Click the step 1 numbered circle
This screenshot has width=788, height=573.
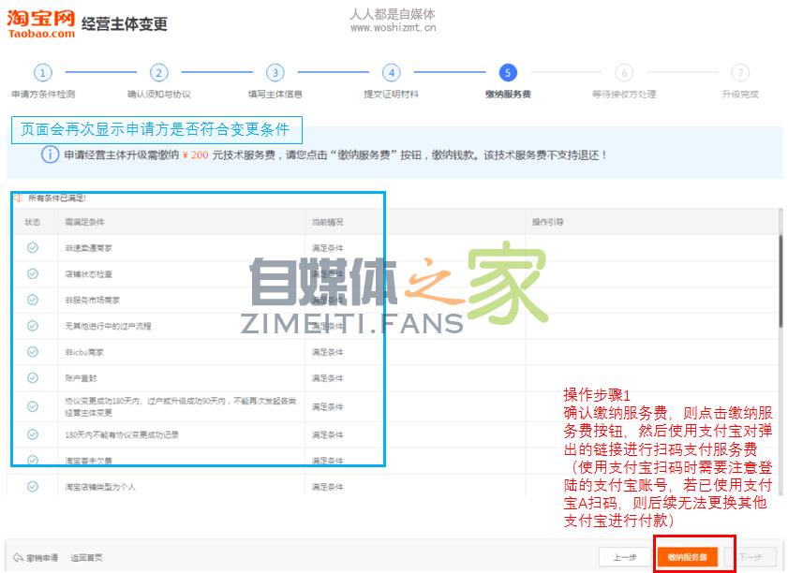click(42, 72)
